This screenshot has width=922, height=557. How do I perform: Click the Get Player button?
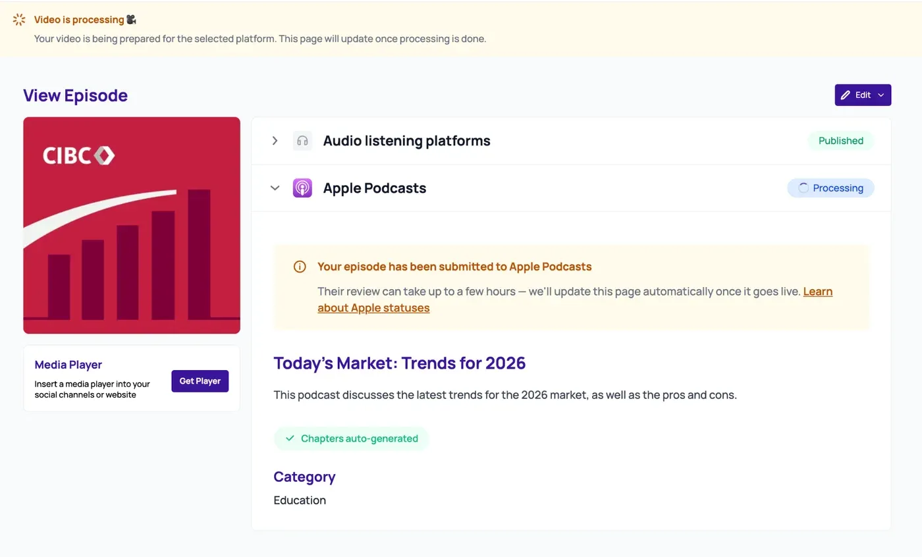200,381
